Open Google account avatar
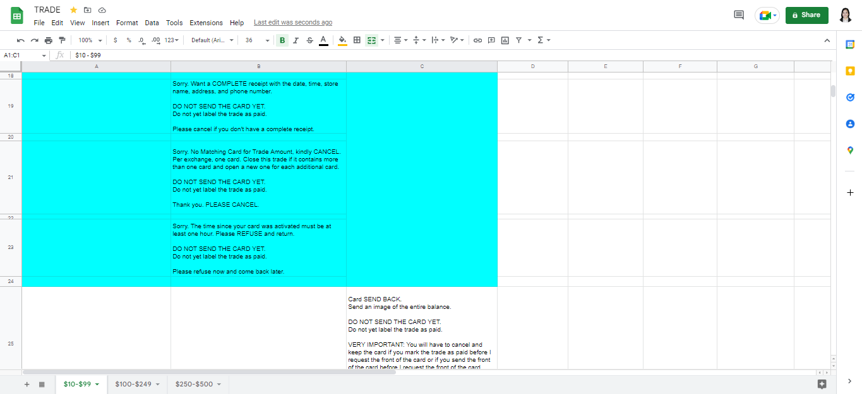862x394 pixels. (846, 15)
